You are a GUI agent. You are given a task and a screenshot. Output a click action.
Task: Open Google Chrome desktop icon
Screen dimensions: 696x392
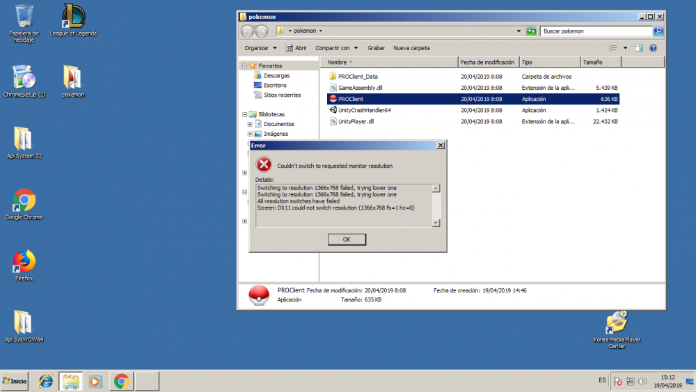(x=24, y=201)
